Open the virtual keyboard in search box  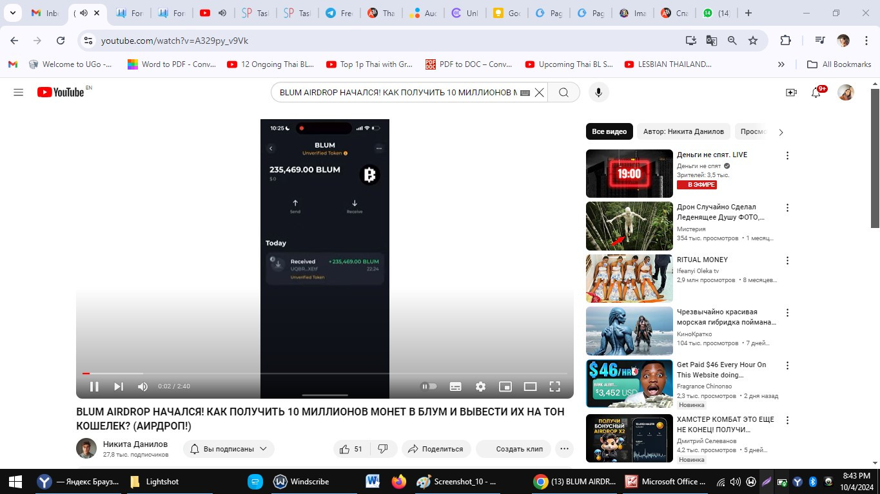[525, 93]
